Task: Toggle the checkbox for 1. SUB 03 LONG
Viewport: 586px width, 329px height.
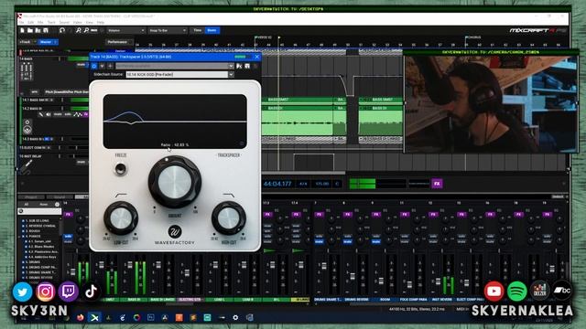Action: [23, 221]
